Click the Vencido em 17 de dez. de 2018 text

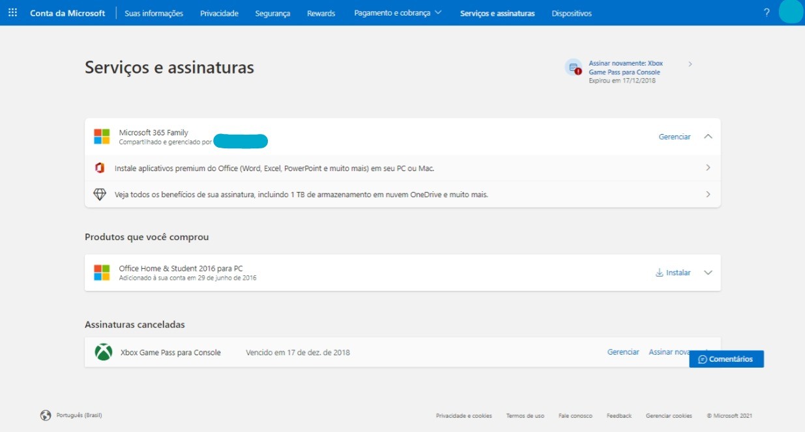(x=298, y=353)
